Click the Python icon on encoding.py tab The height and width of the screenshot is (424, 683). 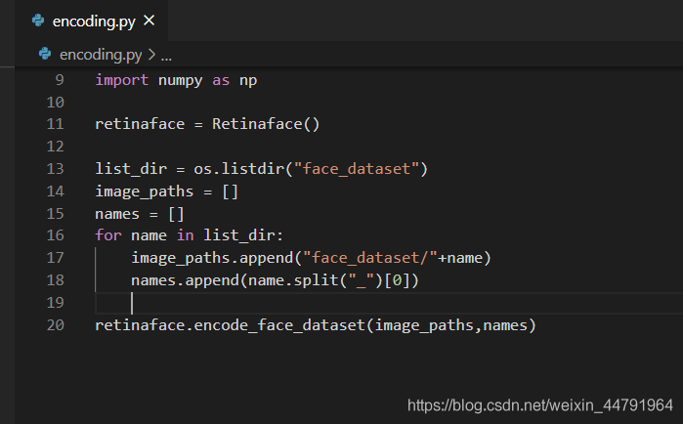(38, 21)
